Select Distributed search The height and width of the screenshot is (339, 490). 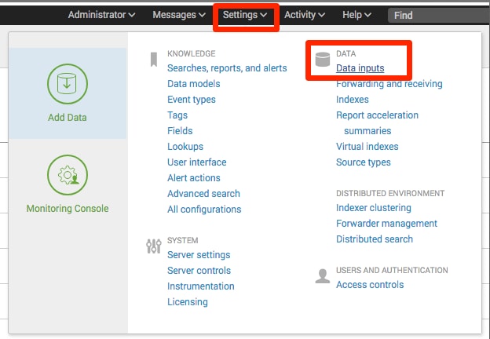375,239
